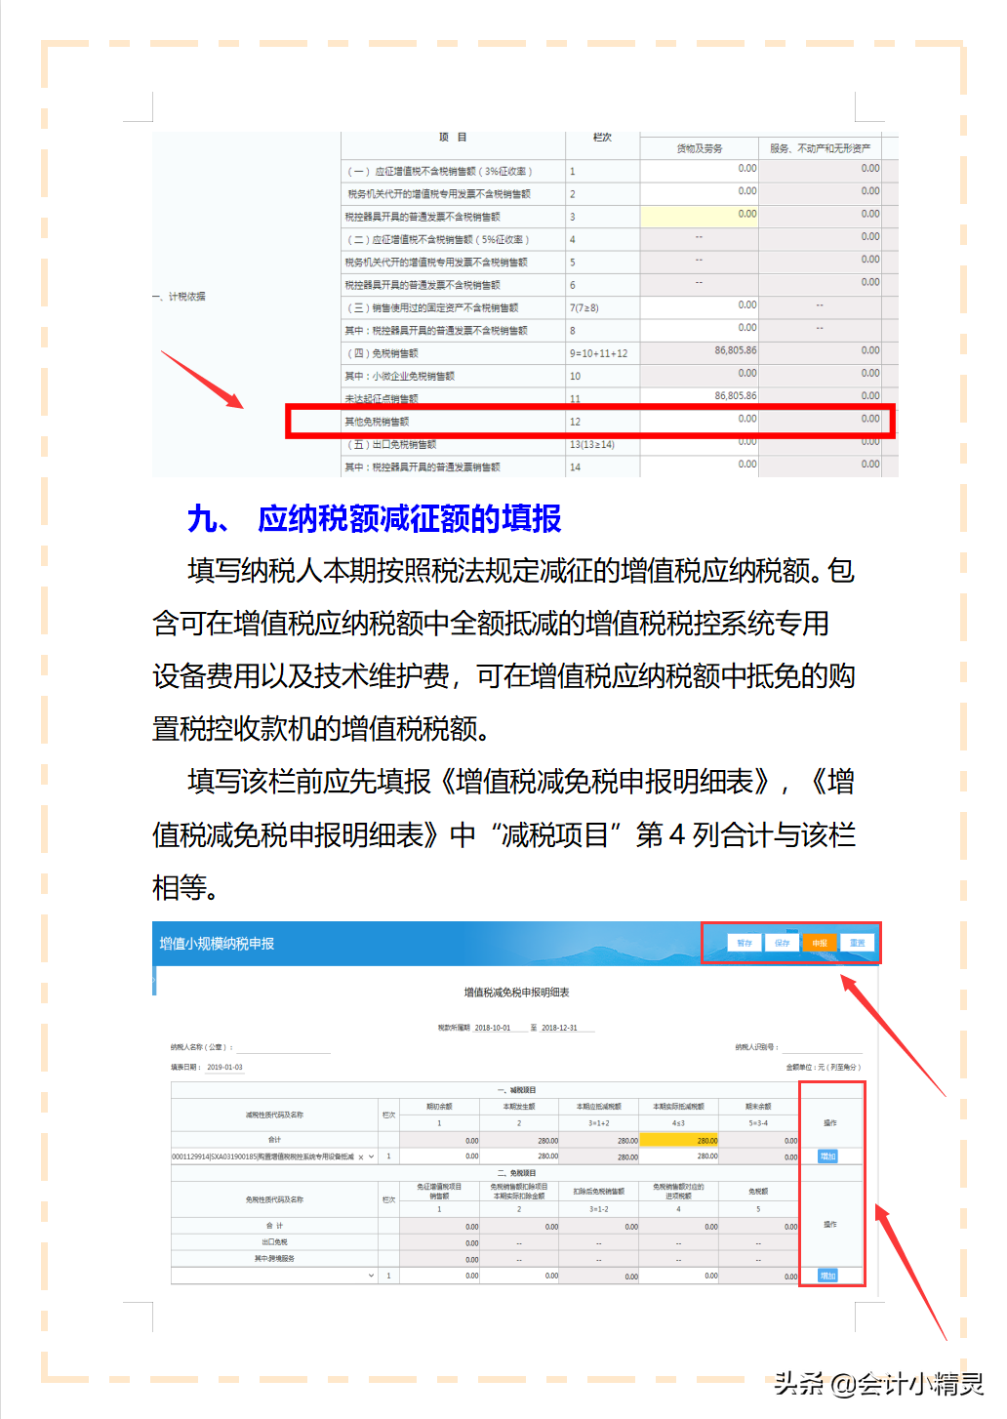The height and width of the screenshot is (1419, 1007).
Task: Click the 货物及劳务 cell for row 2
Action: coord(699,193)
